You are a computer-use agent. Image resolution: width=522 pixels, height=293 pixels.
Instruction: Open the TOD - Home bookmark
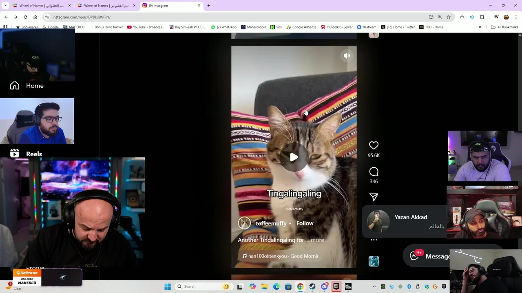point(431,27)
